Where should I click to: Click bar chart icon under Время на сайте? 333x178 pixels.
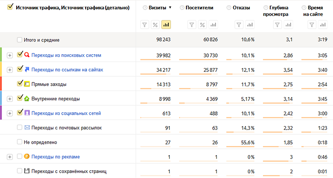[x=323, y=25]
